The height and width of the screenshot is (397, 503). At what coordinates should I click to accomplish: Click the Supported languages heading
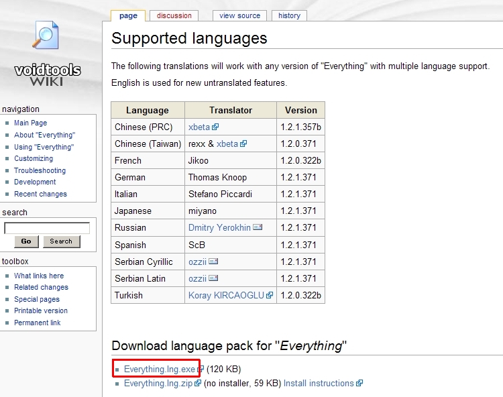[x=189, y=38]
